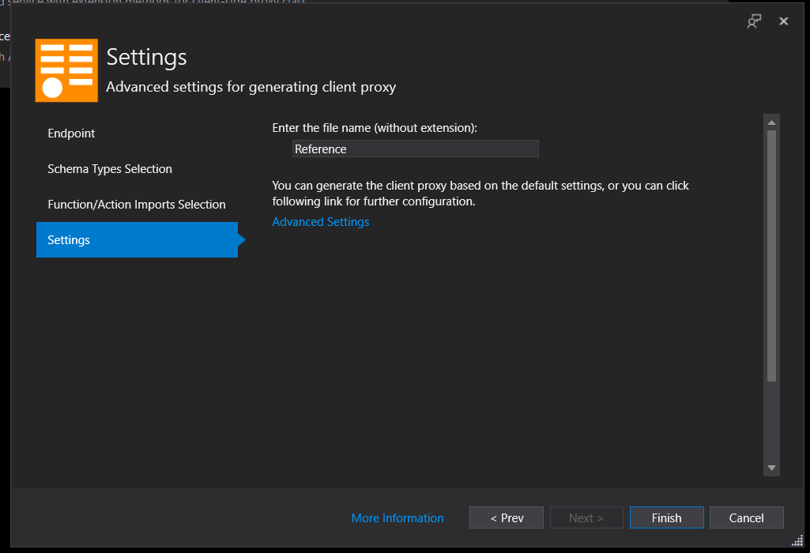Go to the Endpoint wizard step
The width and height of the screenshot is (810, 553).
point(71,134)
